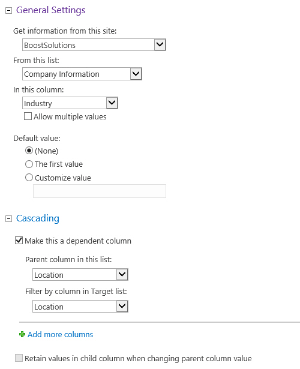The width and height of the screenshot is (300, 369).
Task: Open the BoostSolutions site dropdown
Action: pyautogui.click(x=94, y=45)
